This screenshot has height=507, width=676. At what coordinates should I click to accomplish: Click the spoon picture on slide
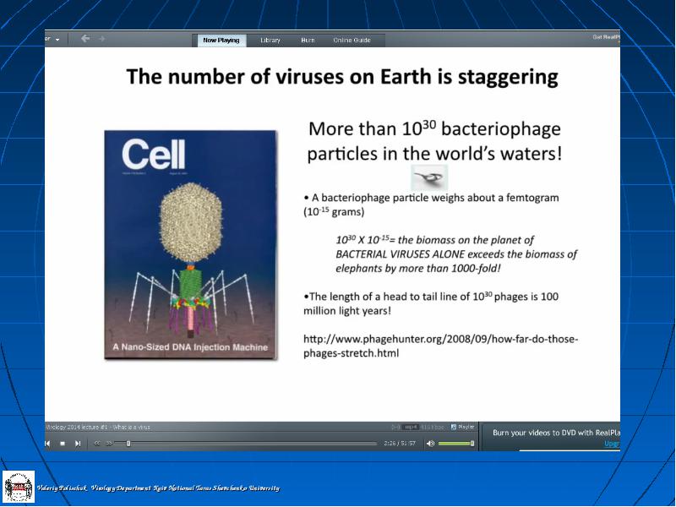(429, 177)
